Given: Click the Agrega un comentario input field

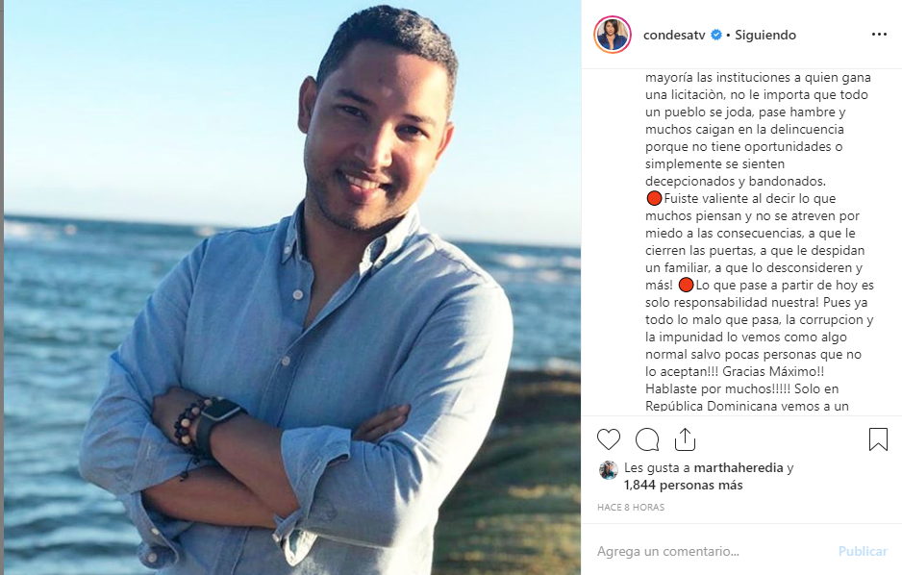Looking at the screenshot, I should pyautogui.click(x=714, y=551).
